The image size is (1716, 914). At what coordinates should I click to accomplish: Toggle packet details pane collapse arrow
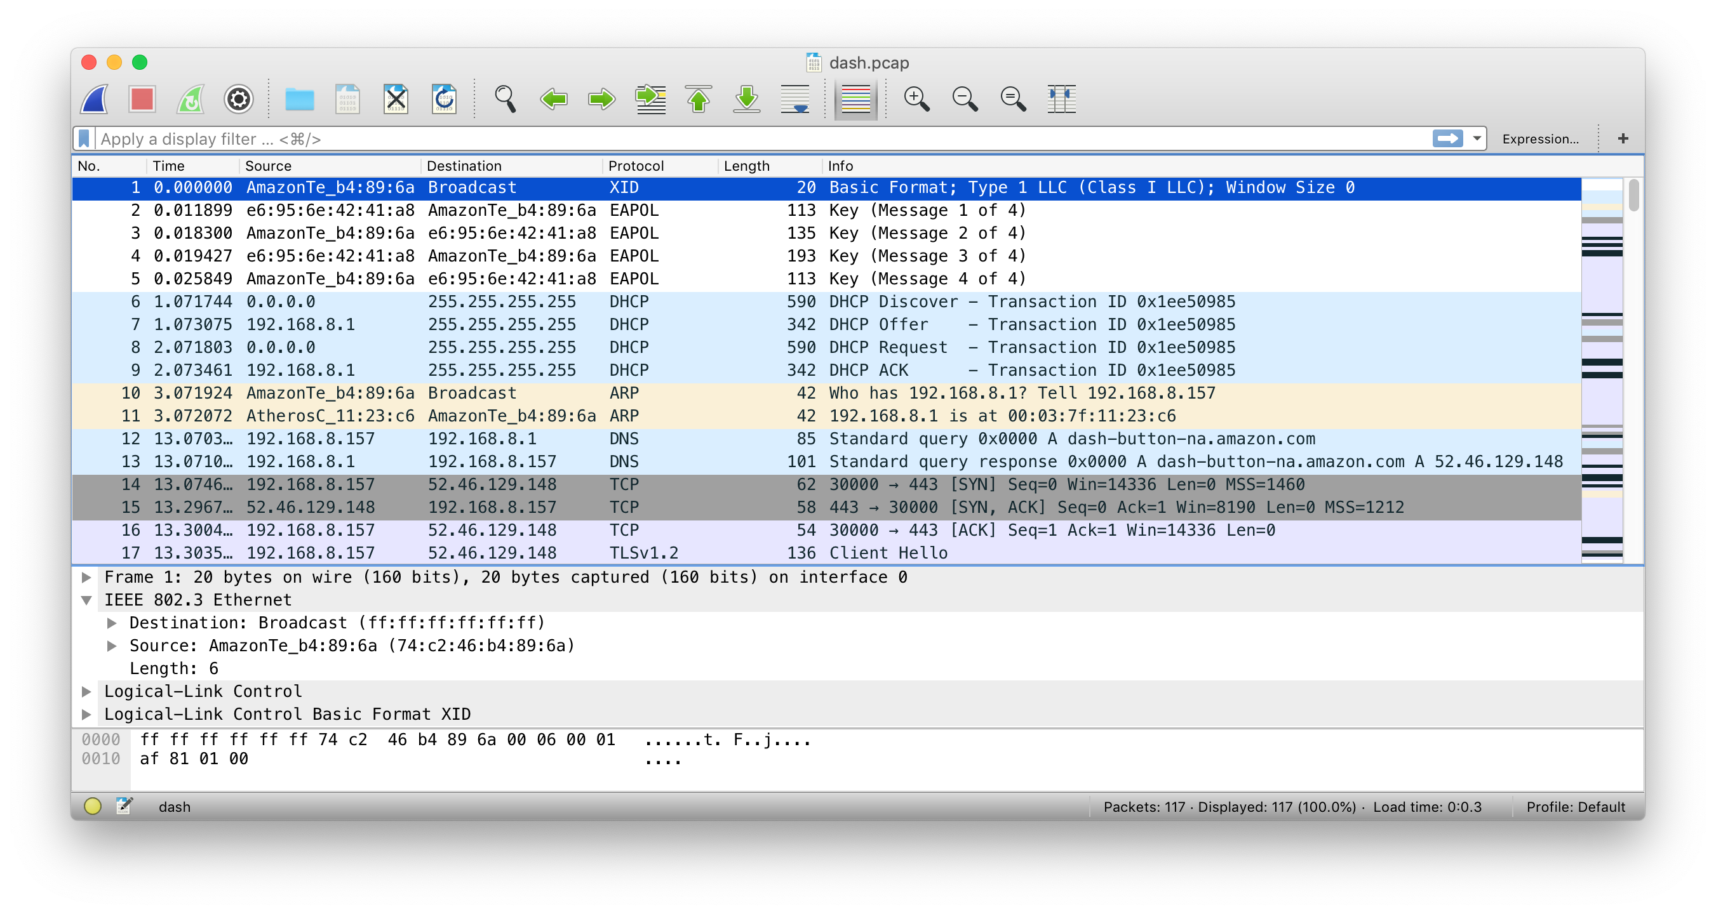coord(88,600)
